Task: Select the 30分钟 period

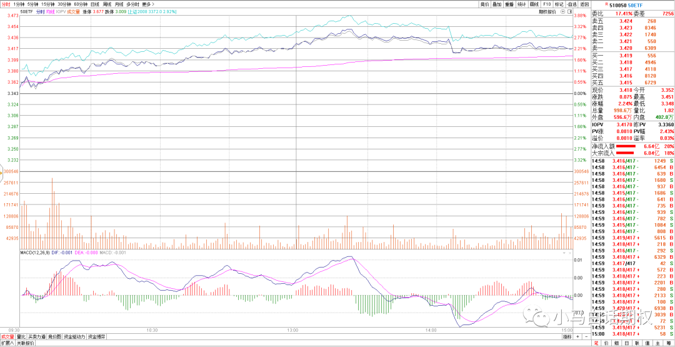Action: tap(64, 4)
